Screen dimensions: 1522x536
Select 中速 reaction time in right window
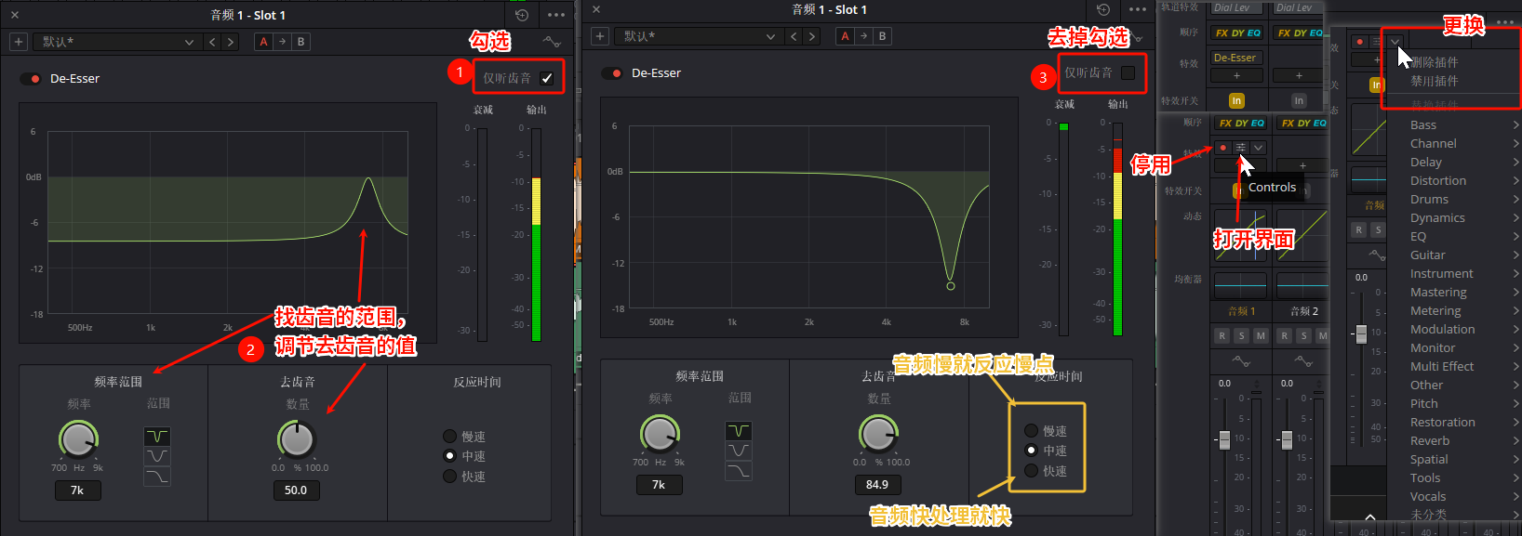point(1031,451)
